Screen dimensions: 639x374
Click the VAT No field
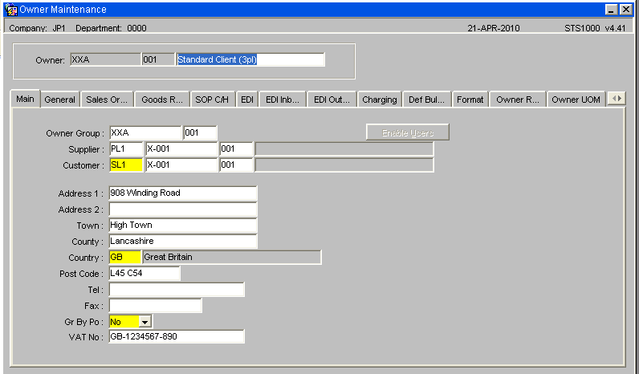click(177, 336)
